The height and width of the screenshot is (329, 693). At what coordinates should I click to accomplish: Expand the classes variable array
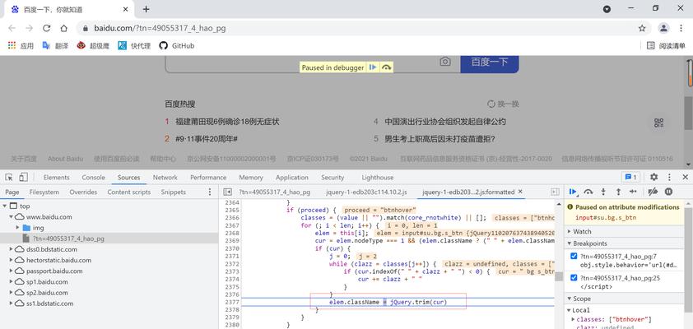pos(573,319)
